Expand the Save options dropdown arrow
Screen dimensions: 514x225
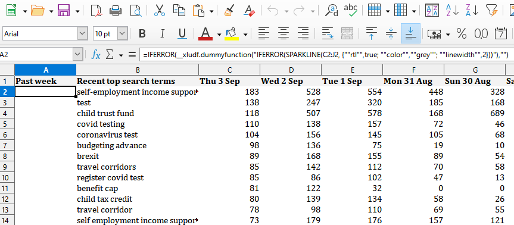pyautogui.click(x=77, y=11)
